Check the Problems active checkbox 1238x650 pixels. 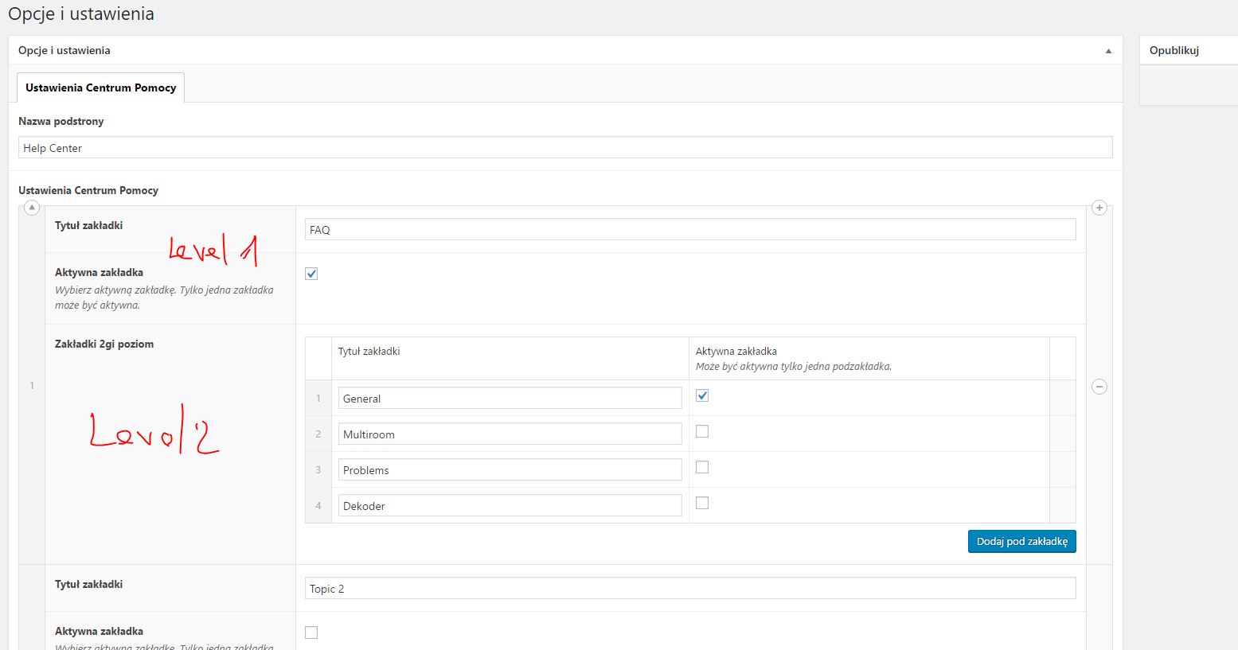(701, 467)
